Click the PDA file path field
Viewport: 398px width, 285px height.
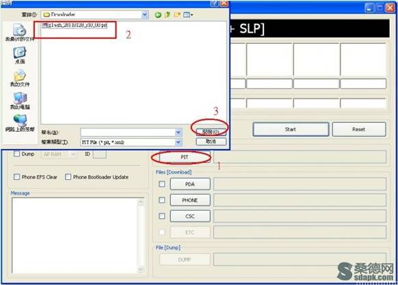(300, 185)
